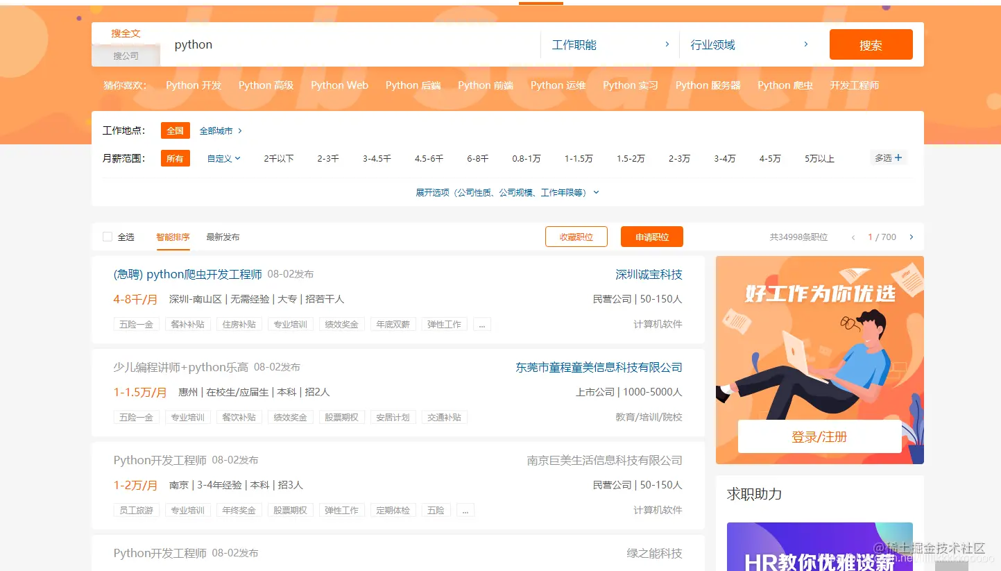
Task: Click the 弹性工作 tag in first job card
Action: click(444, 324)
